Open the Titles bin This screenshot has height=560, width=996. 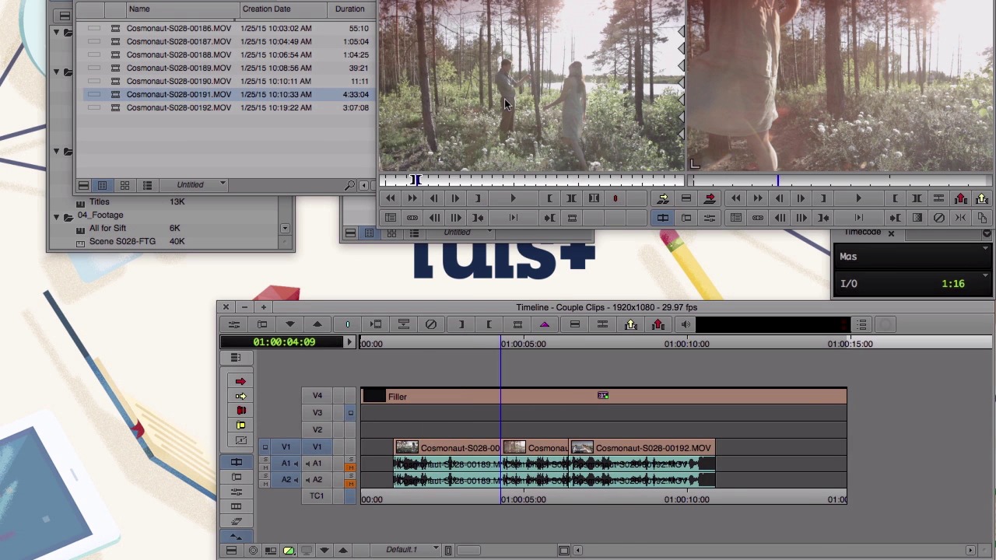(x=99, y=202)
